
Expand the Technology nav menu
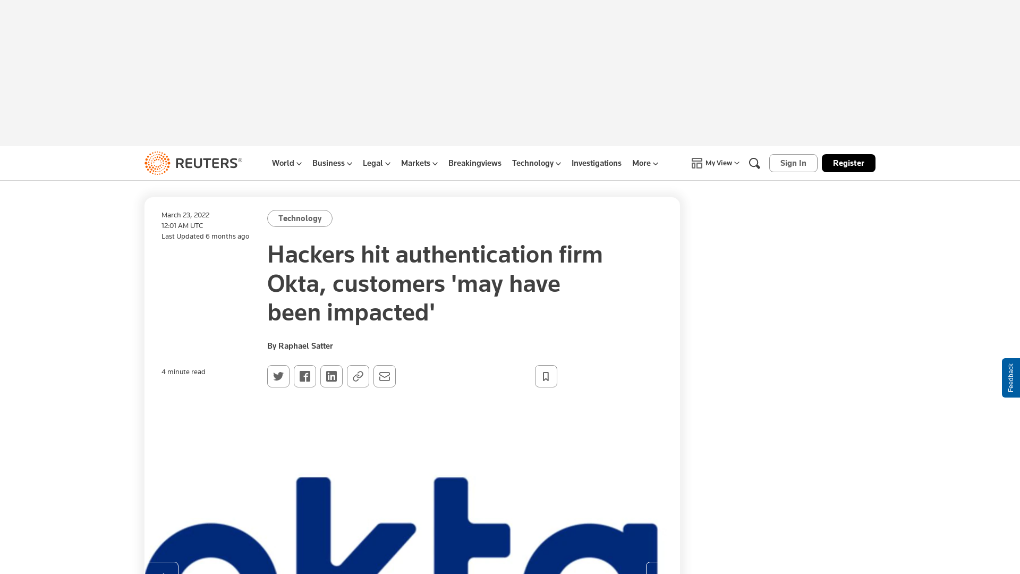(x=537, y=163)
